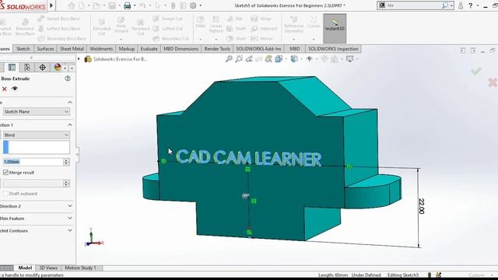
Task: Click the depth value spinner arrows
Action: (x=66, y=162)
